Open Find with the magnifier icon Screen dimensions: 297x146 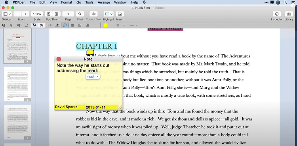click(80, 14)
